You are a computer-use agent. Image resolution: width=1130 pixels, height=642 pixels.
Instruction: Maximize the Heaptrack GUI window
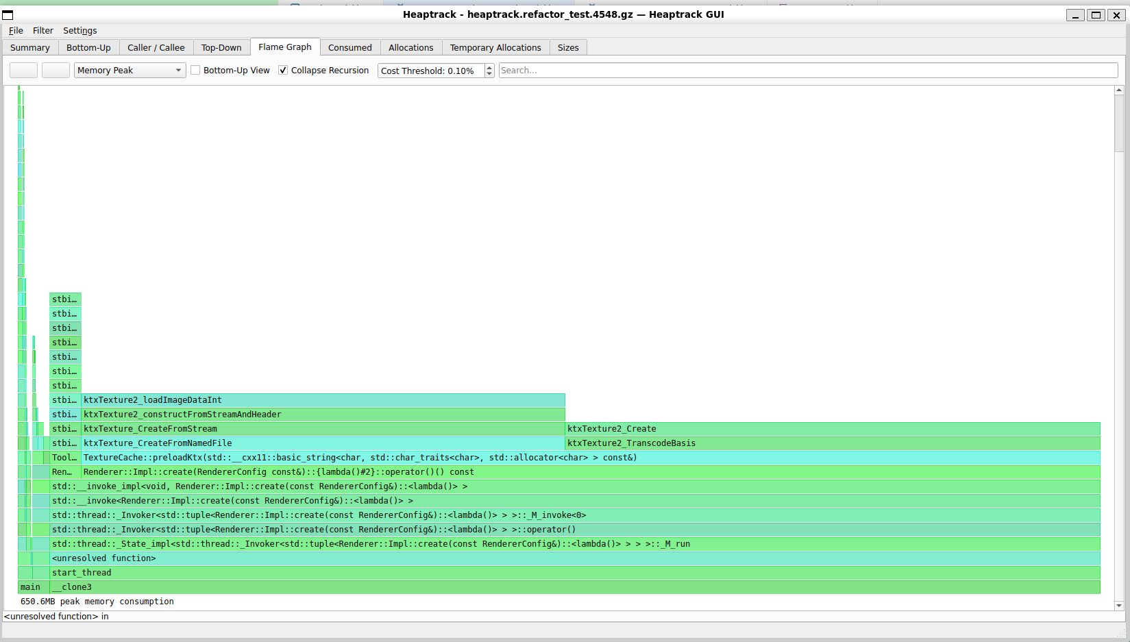tap(1096, 14)
